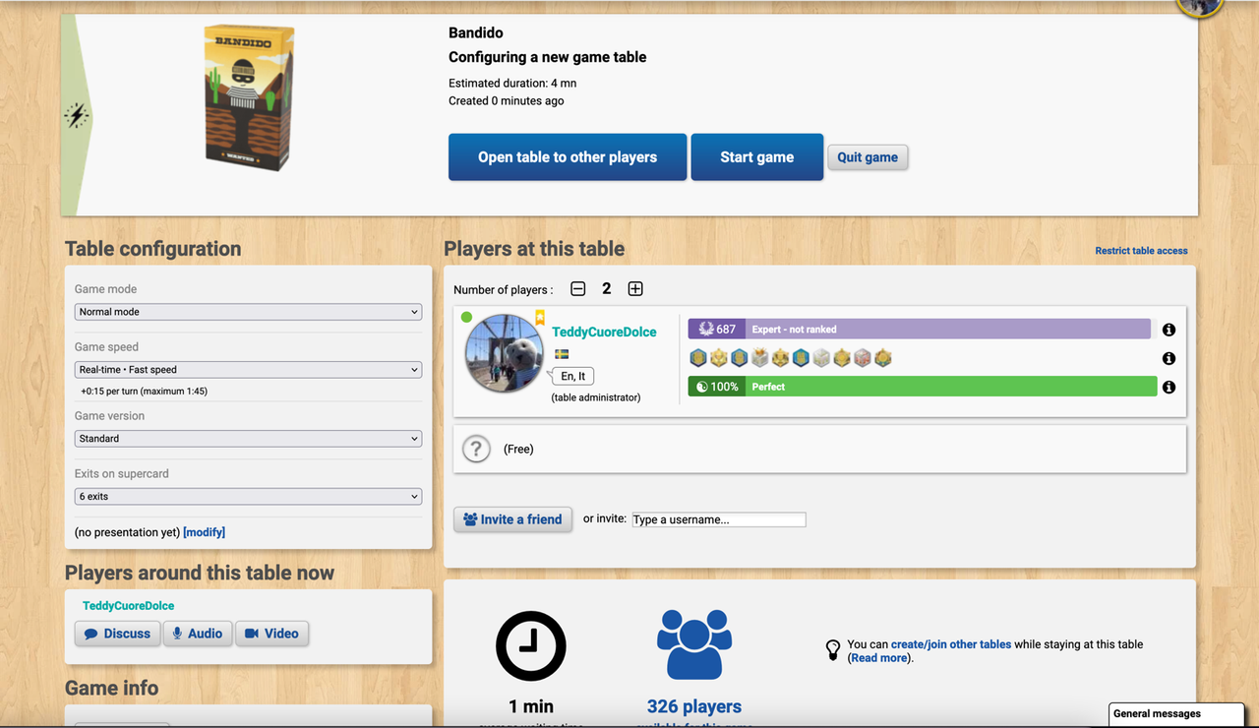This screenshot has width=1259, height=728.
Task: Change the Game speed dropdown
Action: (x=248, y=370)
